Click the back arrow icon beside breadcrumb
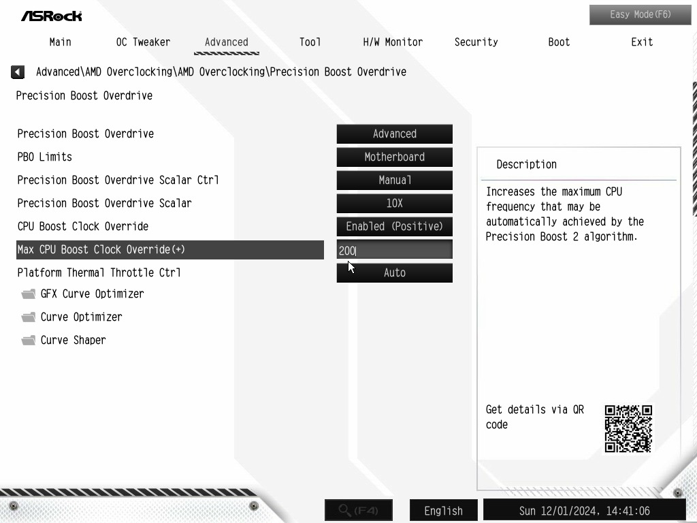This screenshot has width=697, height=523. point(18,72)
